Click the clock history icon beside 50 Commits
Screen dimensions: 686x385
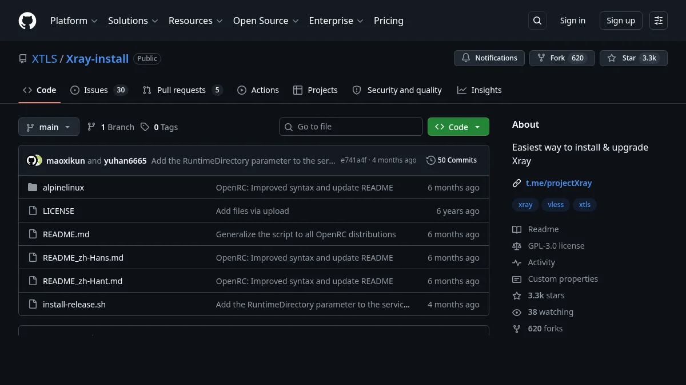coord(431,160)
